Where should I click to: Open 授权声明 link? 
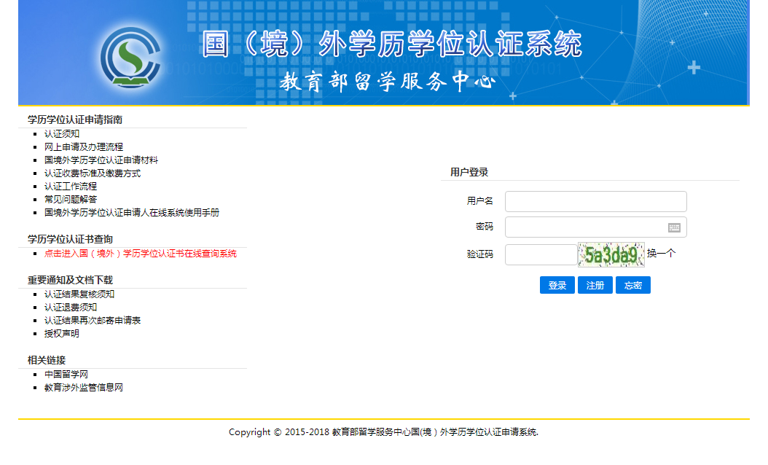tap(62, 334)
